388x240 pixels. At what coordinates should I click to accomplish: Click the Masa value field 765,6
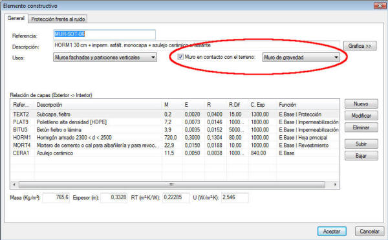pyautogui.click(x=56, y=197)
